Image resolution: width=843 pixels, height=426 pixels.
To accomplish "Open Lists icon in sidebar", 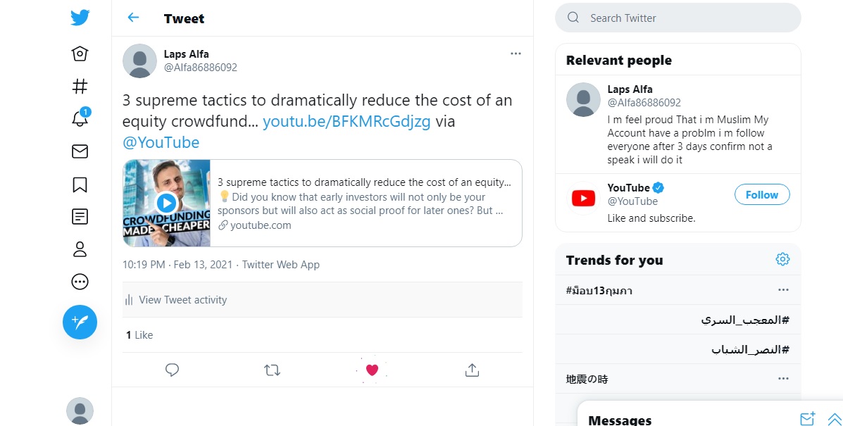I will [80, 216].
